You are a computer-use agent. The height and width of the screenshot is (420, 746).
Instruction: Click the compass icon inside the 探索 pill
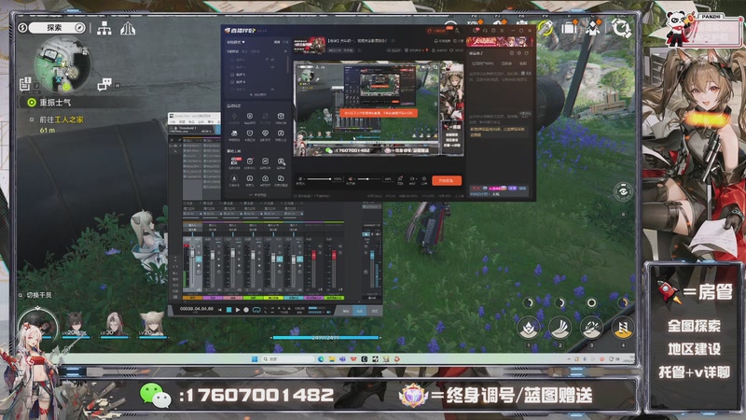tap(79, 28)
